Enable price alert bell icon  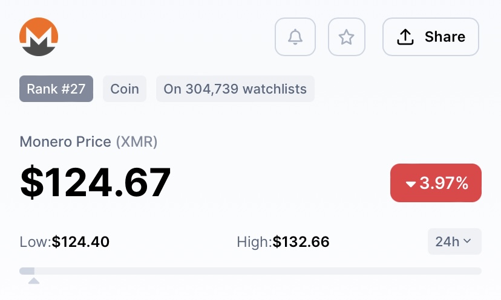pyautogui.click(x=295, y=37)
